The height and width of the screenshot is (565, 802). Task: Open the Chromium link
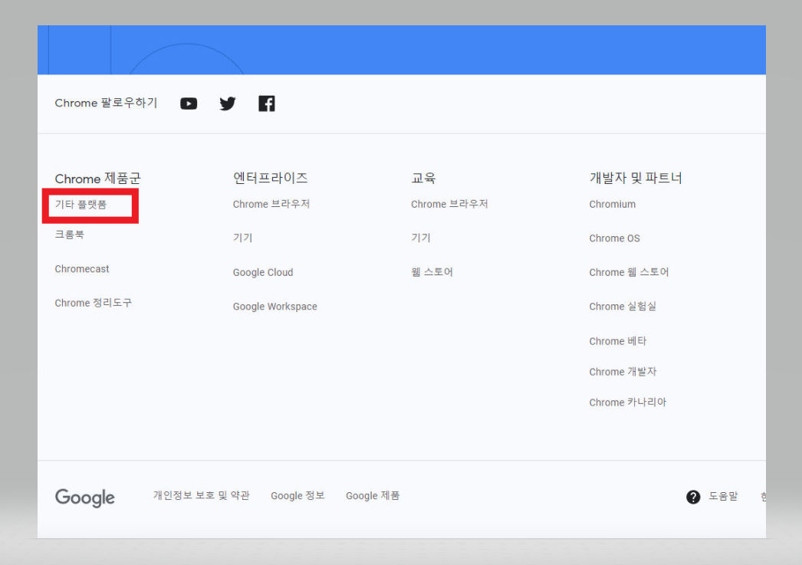[x=613, y=205]
